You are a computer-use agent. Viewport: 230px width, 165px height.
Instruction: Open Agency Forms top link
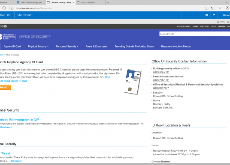tap(184, 27)
